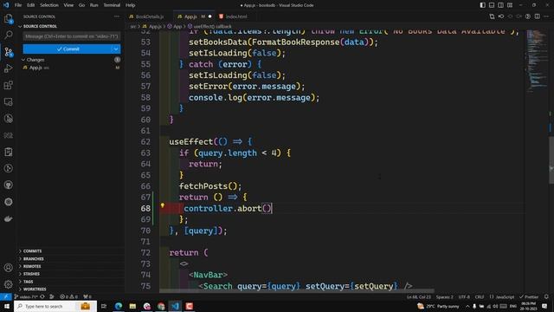Click the Split Editor Right icon
Viewport: 554px width, 312px height.
point(537,16)
